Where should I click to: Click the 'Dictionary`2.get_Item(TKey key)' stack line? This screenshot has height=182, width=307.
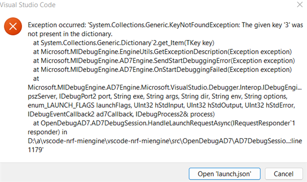(124, 43)
